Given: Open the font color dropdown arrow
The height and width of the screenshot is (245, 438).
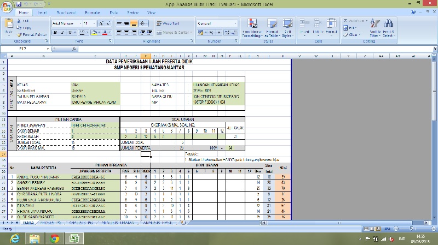Looking at the screenshot, I should [x=110, y=33].
